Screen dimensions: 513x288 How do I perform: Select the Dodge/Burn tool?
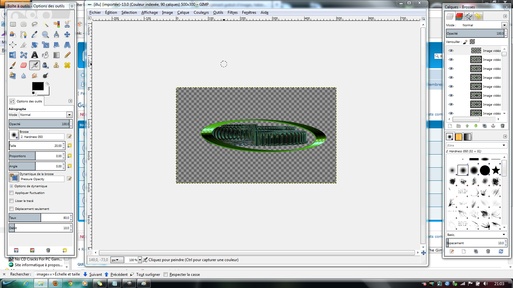tap(46, 76)
